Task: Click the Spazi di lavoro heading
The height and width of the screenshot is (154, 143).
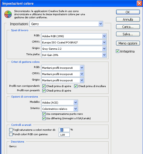Action: coord(20,30)
